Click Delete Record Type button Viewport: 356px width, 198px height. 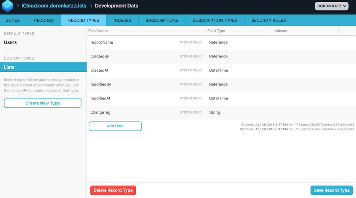click(113, 190)
